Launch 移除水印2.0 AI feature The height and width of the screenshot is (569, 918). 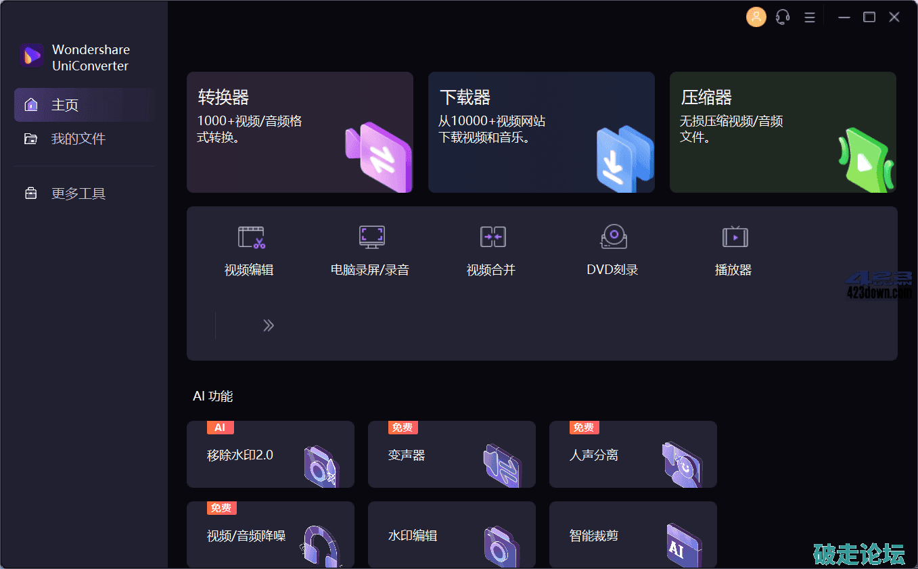(270, 455)
